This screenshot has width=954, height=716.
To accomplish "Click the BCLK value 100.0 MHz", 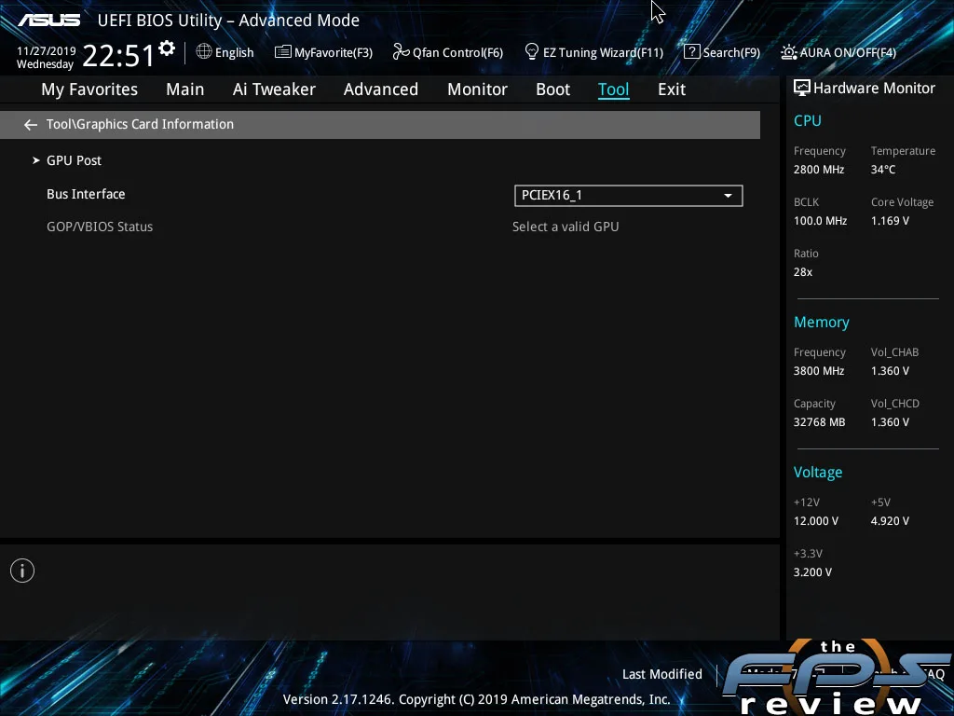I will click(x=820, y=221).
